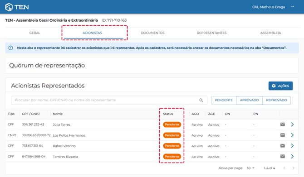Click the Nome column header
Image resolution: width=304 pixels, height=177 pixels.
(x=58, y=114)
